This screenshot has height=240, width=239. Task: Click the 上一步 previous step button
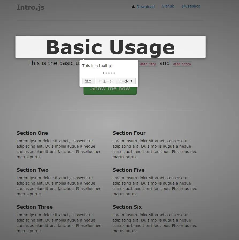(106, 81)
